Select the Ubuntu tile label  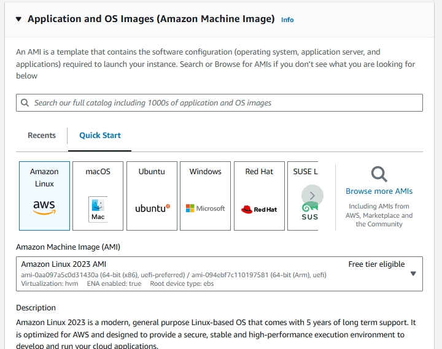(x=152, y=172)
